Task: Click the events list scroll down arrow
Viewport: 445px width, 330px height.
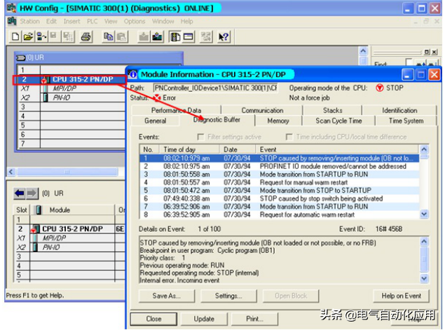Action: (x=423, y=215)
